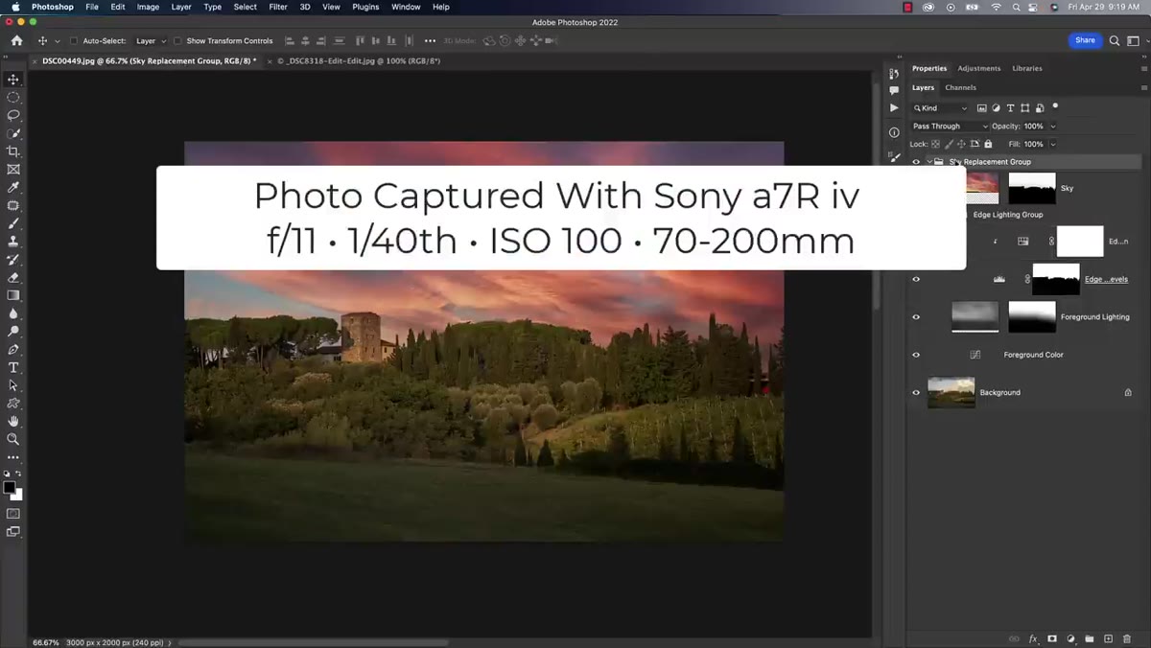Open the File menu
Screen dimensions: 1151x648
click(92, 7)
